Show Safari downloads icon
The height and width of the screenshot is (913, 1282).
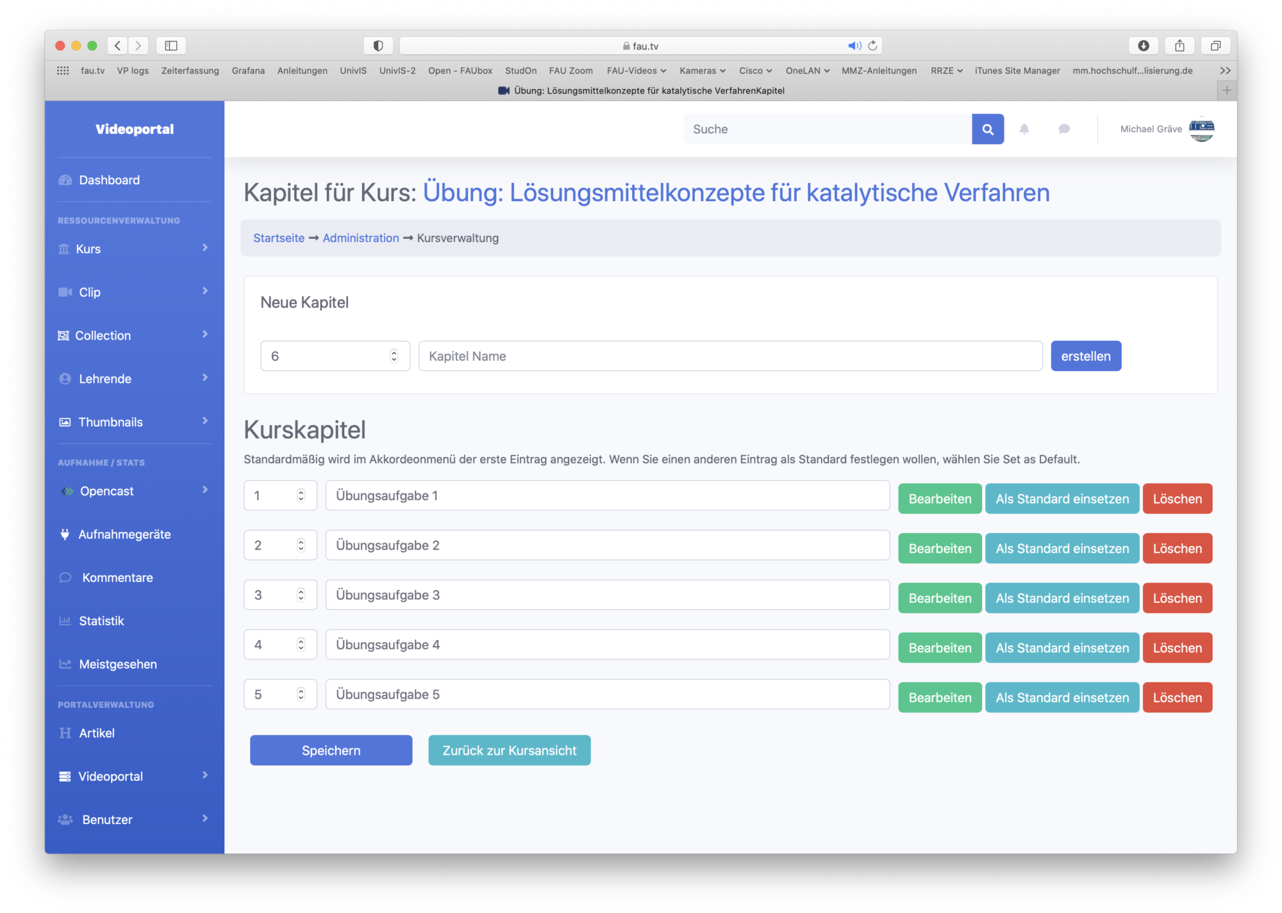click(x=1144, y=45)
